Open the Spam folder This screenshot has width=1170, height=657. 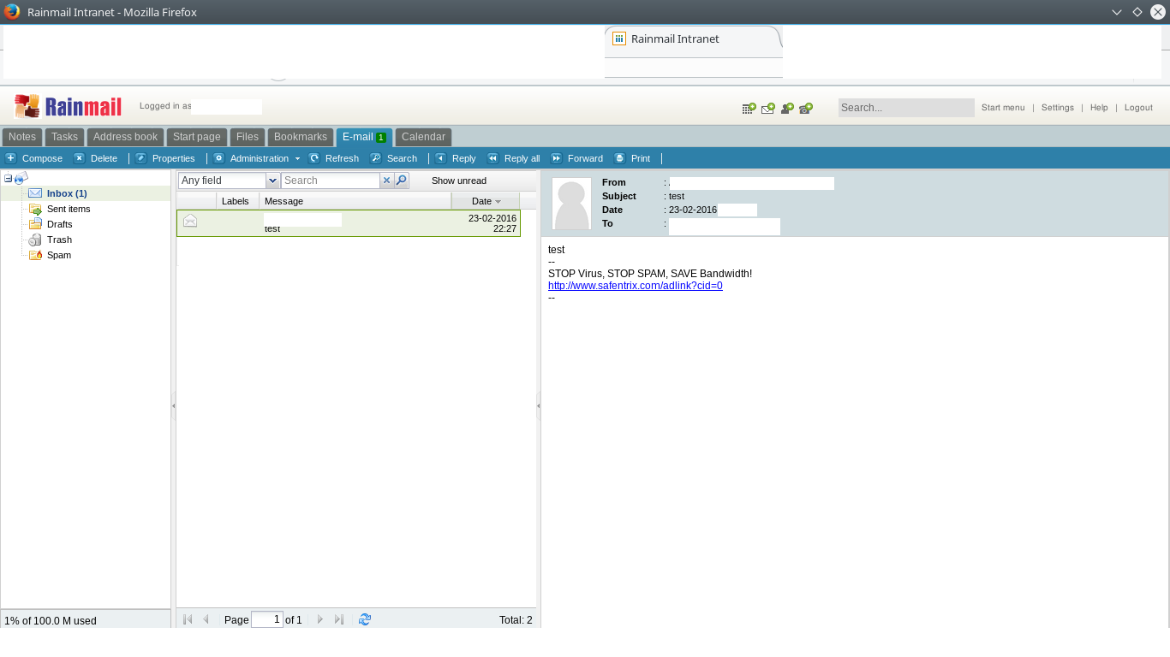point(59,255)
